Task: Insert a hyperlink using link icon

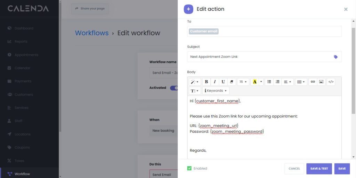Action: pyautogui.click(x=313, y=82)
